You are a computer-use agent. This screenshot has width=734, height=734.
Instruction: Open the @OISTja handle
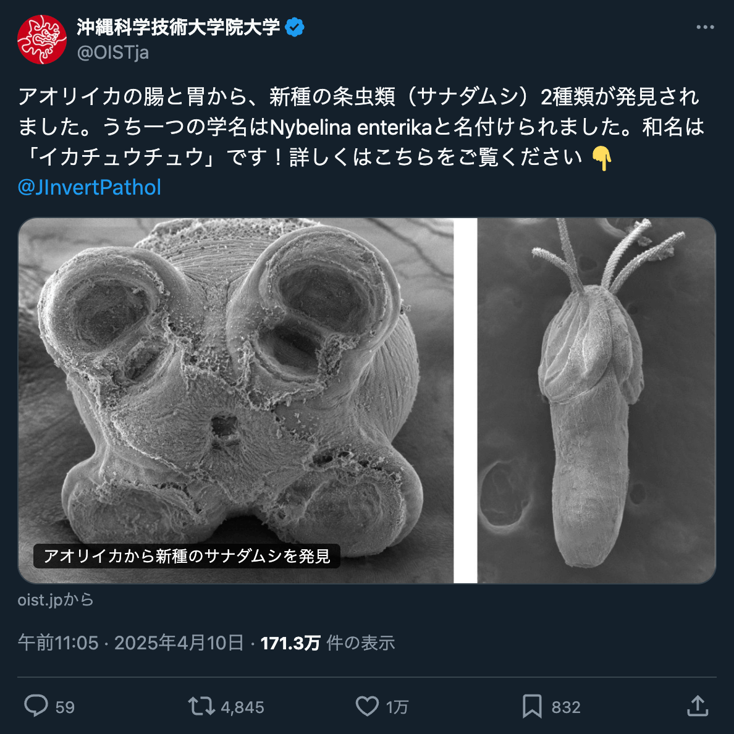pos(113,53)
